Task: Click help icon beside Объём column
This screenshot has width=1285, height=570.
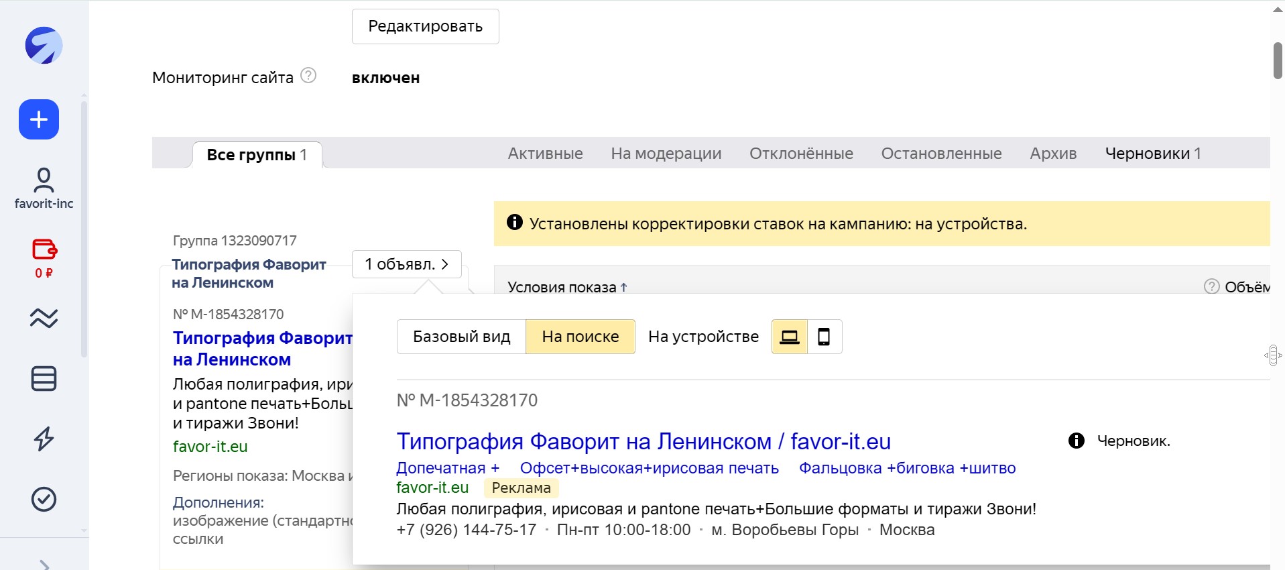Action: point(1211,286)
